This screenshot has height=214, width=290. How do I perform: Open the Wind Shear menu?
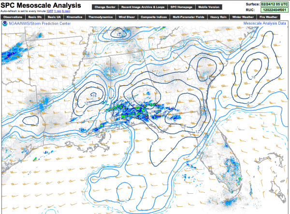point(127,17)
